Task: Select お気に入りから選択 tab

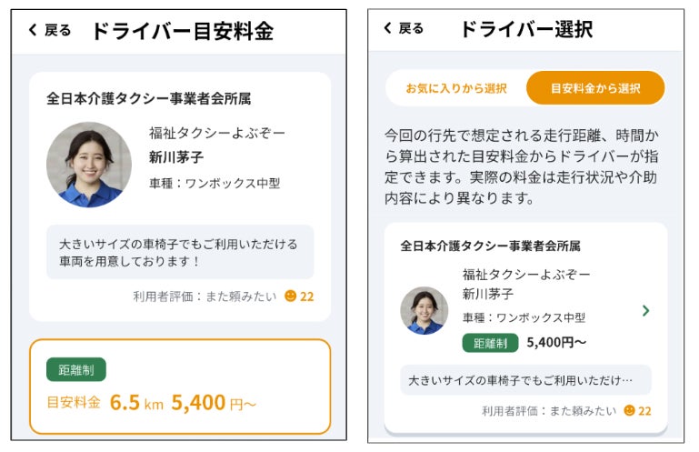Action: [455, 88]
